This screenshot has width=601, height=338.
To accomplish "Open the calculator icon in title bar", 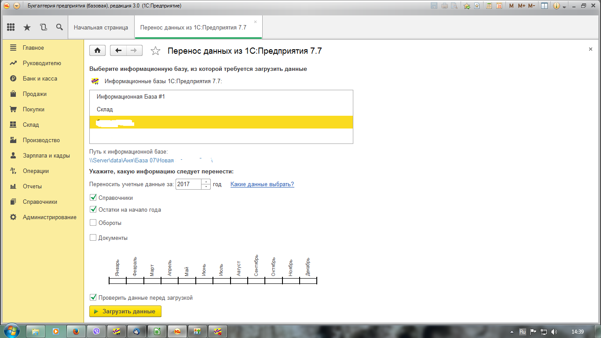I will pyautogui.click(x=489, y=6).
